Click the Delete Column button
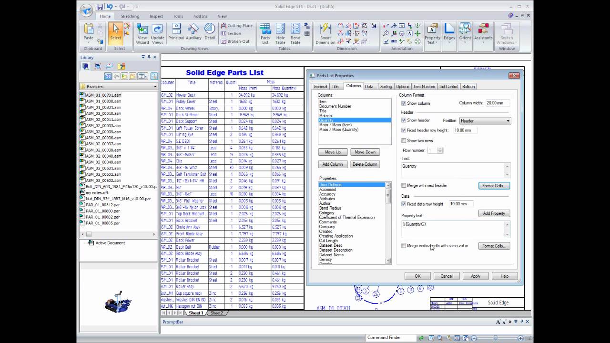This screenshot has width=610, height=343. tap(365, 164)
